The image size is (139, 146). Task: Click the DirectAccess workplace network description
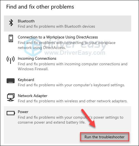point(66,45)
